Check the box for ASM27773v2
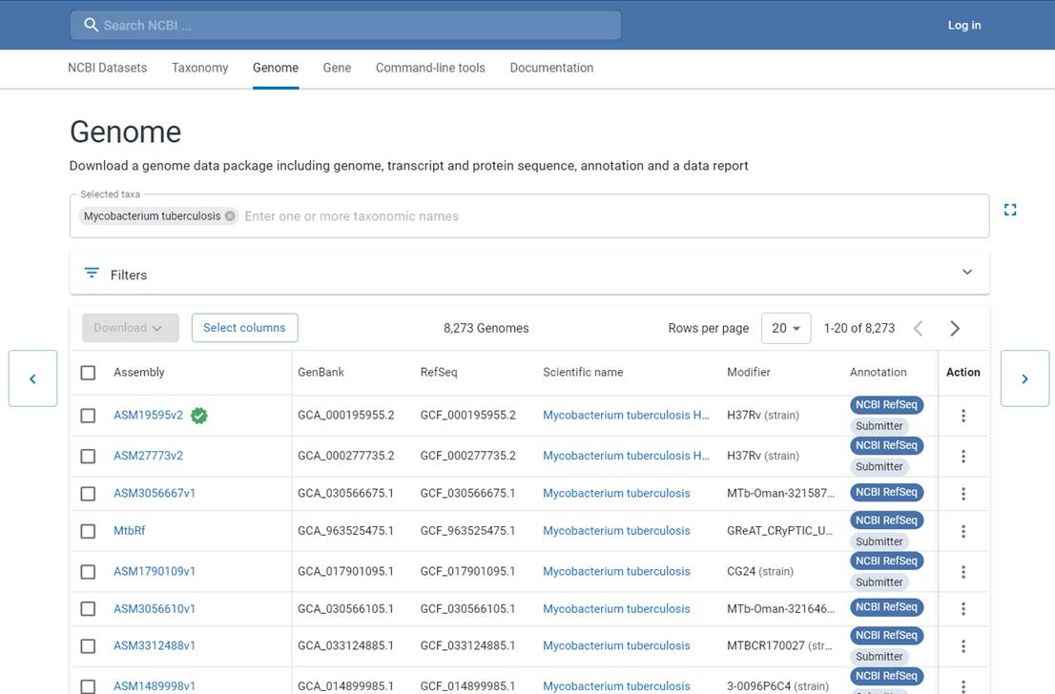This screenshot has width=1055, height=694. pos(88,456)
